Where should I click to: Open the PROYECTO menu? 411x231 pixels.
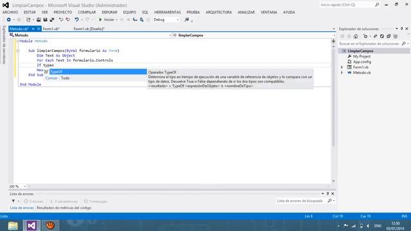(63, 12)
